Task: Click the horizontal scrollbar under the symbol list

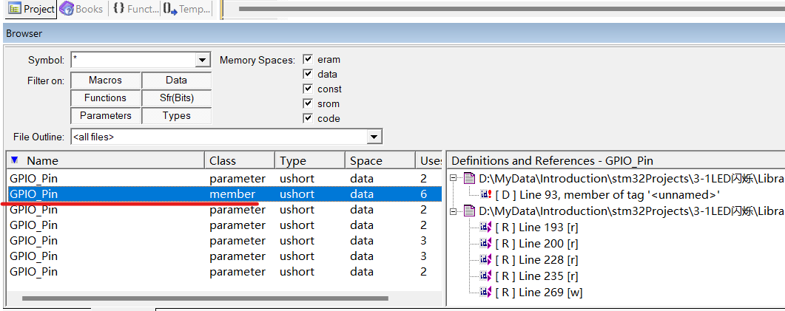Action: pos(205,298)
